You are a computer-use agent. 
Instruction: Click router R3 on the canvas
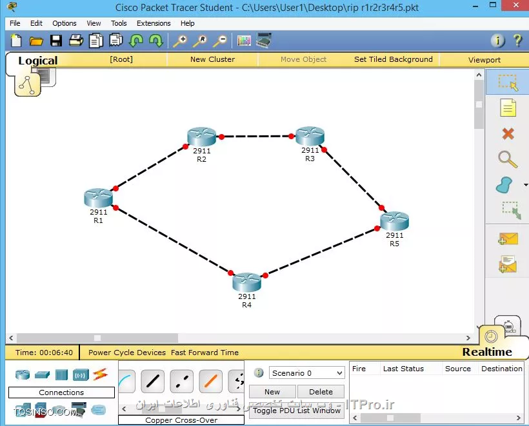tap(310, 136)
